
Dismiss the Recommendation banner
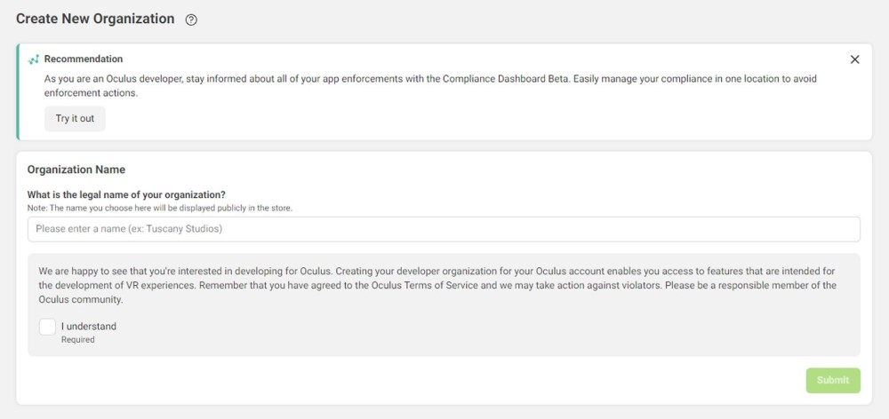tap(854, 59)
